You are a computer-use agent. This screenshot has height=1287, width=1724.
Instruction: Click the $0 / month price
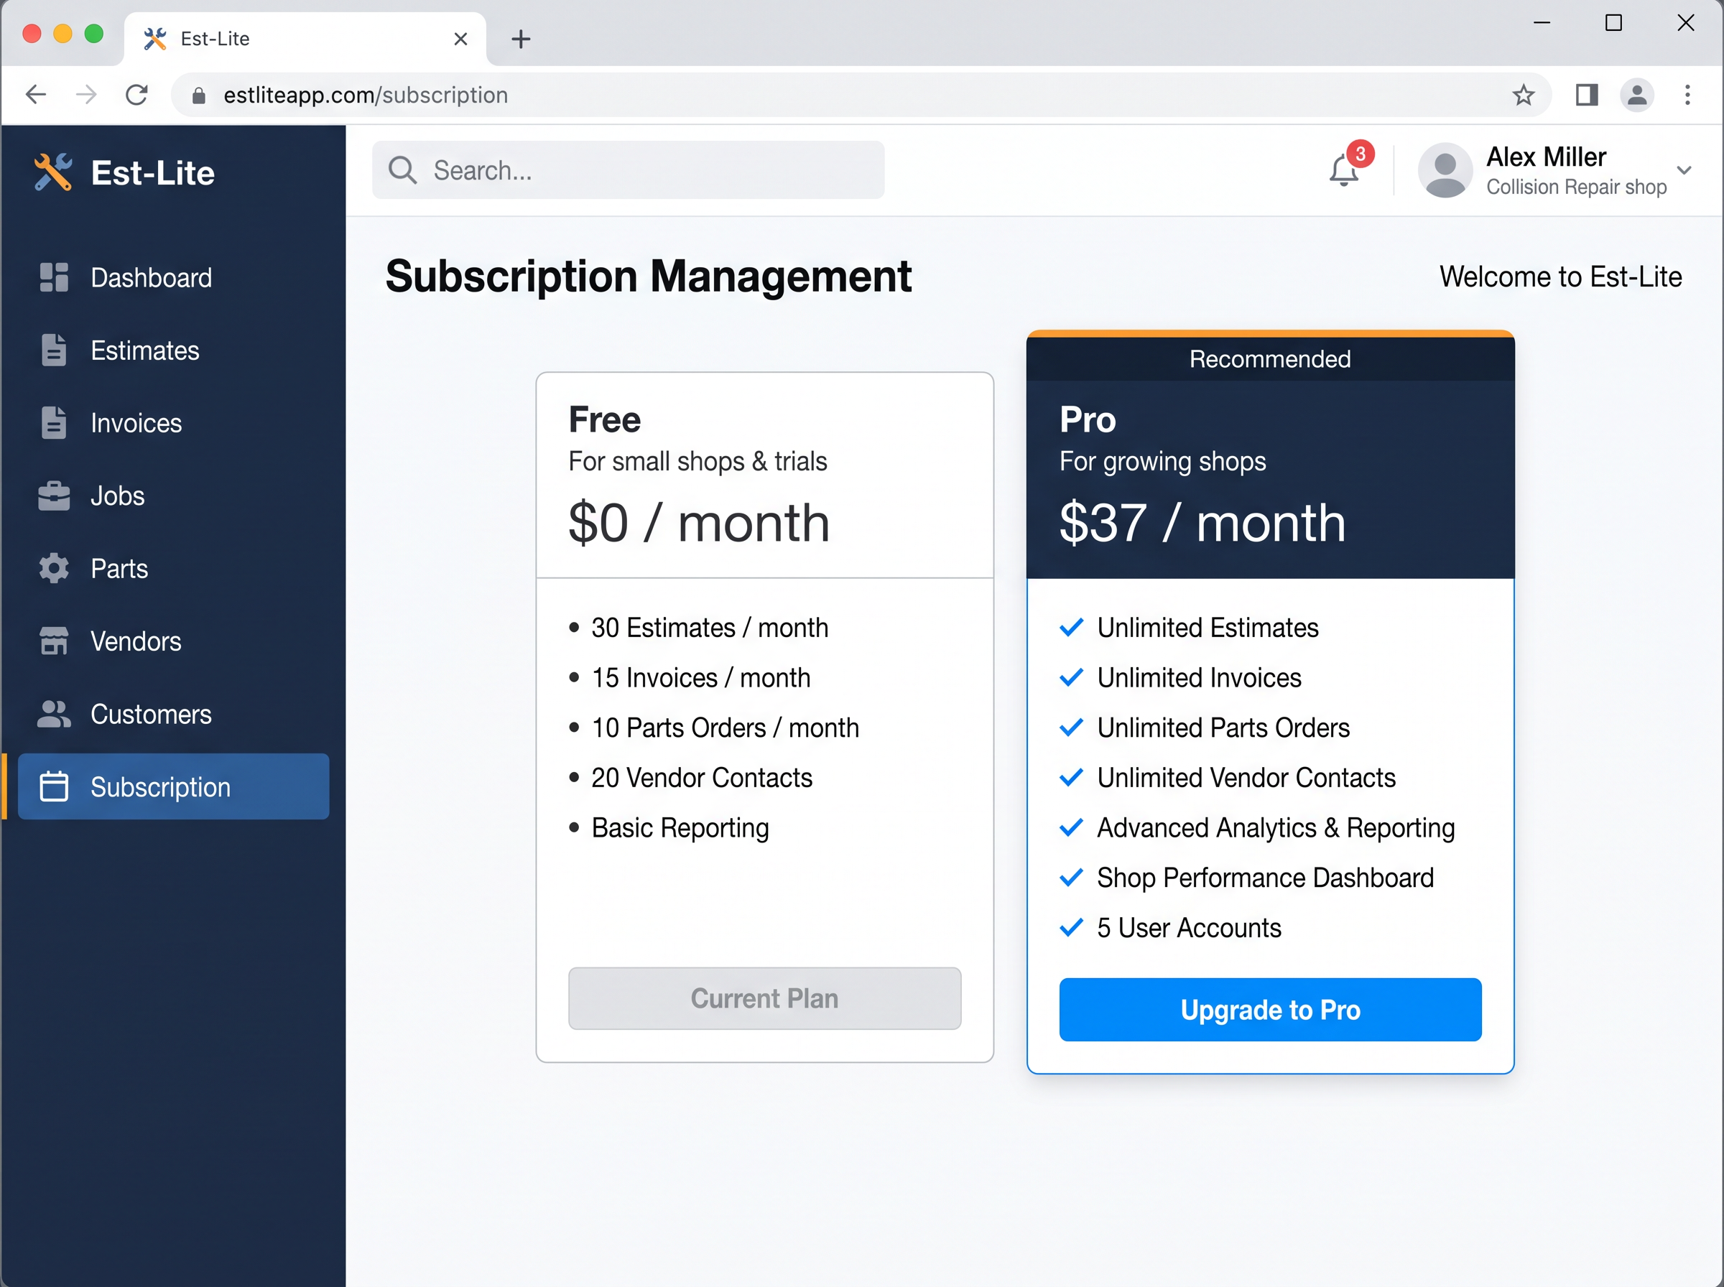(699, 523)
